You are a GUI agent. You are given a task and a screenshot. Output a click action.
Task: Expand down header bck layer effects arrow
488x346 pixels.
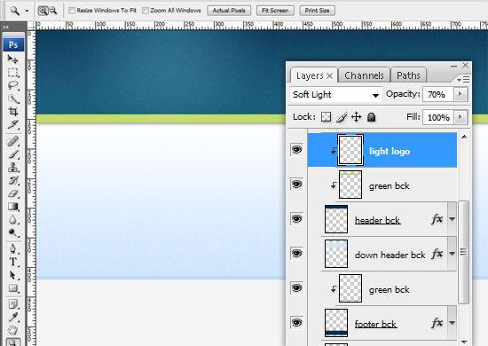click(453, 254)
